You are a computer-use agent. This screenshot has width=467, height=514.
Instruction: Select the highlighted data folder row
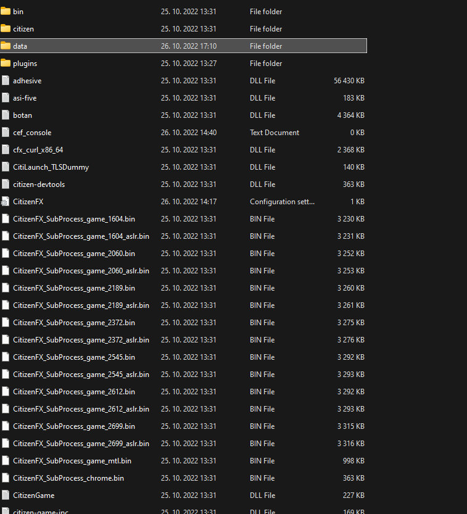click(183, 46)
